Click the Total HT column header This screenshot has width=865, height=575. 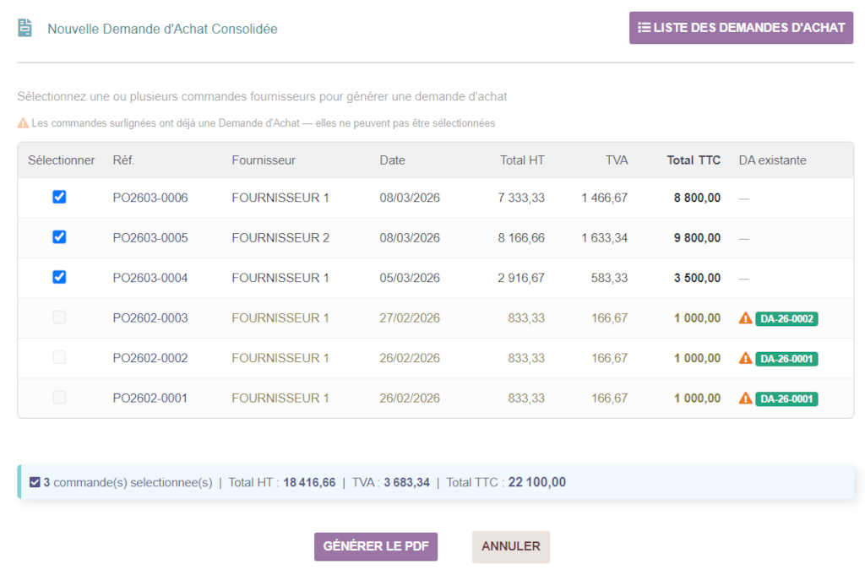[x=522, y=160]
